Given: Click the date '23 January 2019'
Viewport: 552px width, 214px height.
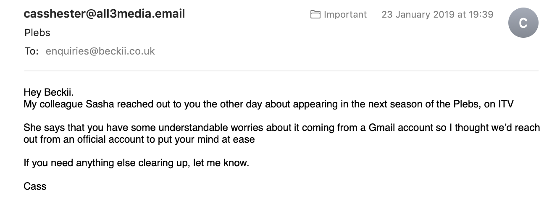Looking at the screenshot, I should pos(418,15).
